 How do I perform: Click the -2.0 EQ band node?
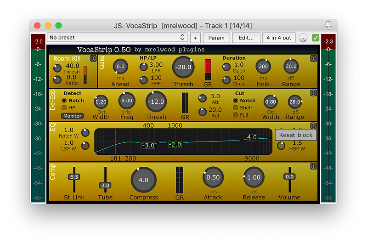[x=175, y=144]
